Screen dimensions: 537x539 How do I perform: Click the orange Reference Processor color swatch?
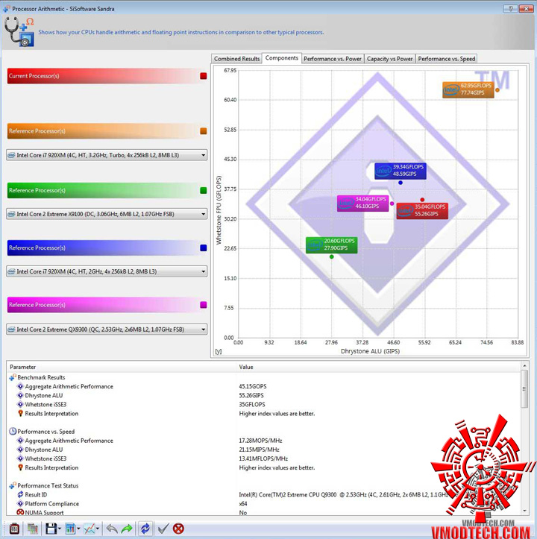(204, 131)
